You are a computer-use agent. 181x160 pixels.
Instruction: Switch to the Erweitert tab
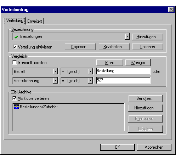pyautogui.click(x=35, y=21)
